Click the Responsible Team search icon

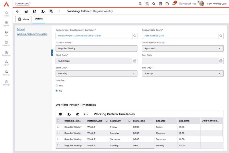pyautogui.click(x=221, y=36)
